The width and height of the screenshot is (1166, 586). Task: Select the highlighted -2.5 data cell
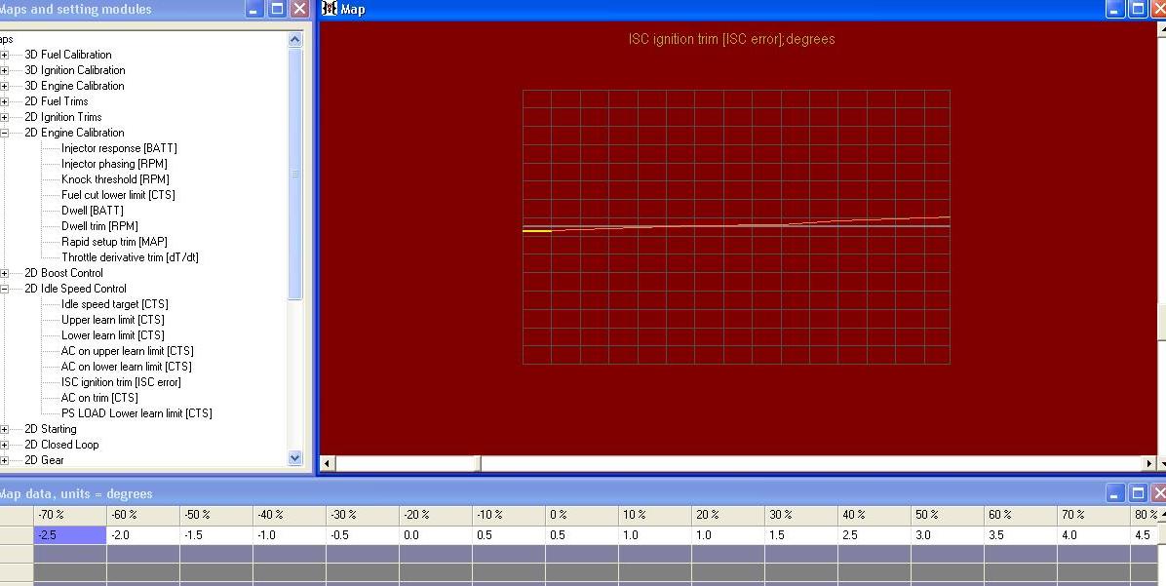[x=68, y=534]
